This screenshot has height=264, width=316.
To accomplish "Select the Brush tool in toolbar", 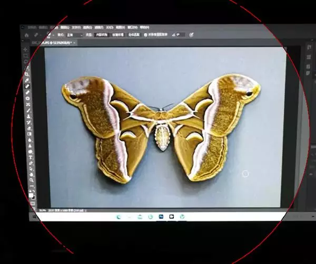I will [27, 92].
